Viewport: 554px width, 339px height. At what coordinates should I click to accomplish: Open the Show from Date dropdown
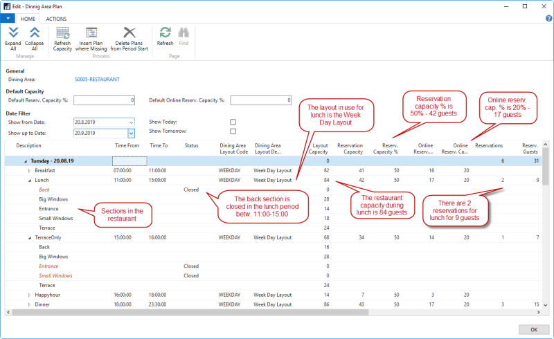[x=131, y=122]
